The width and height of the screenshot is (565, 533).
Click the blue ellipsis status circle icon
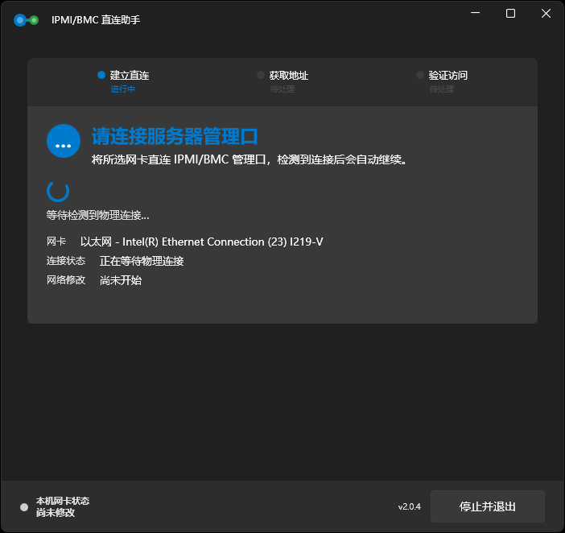[x=64, y=141]
